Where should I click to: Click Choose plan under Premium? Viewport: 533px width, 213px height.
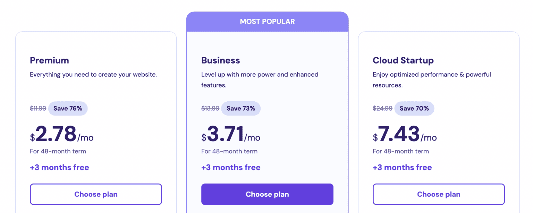(96, 194)
